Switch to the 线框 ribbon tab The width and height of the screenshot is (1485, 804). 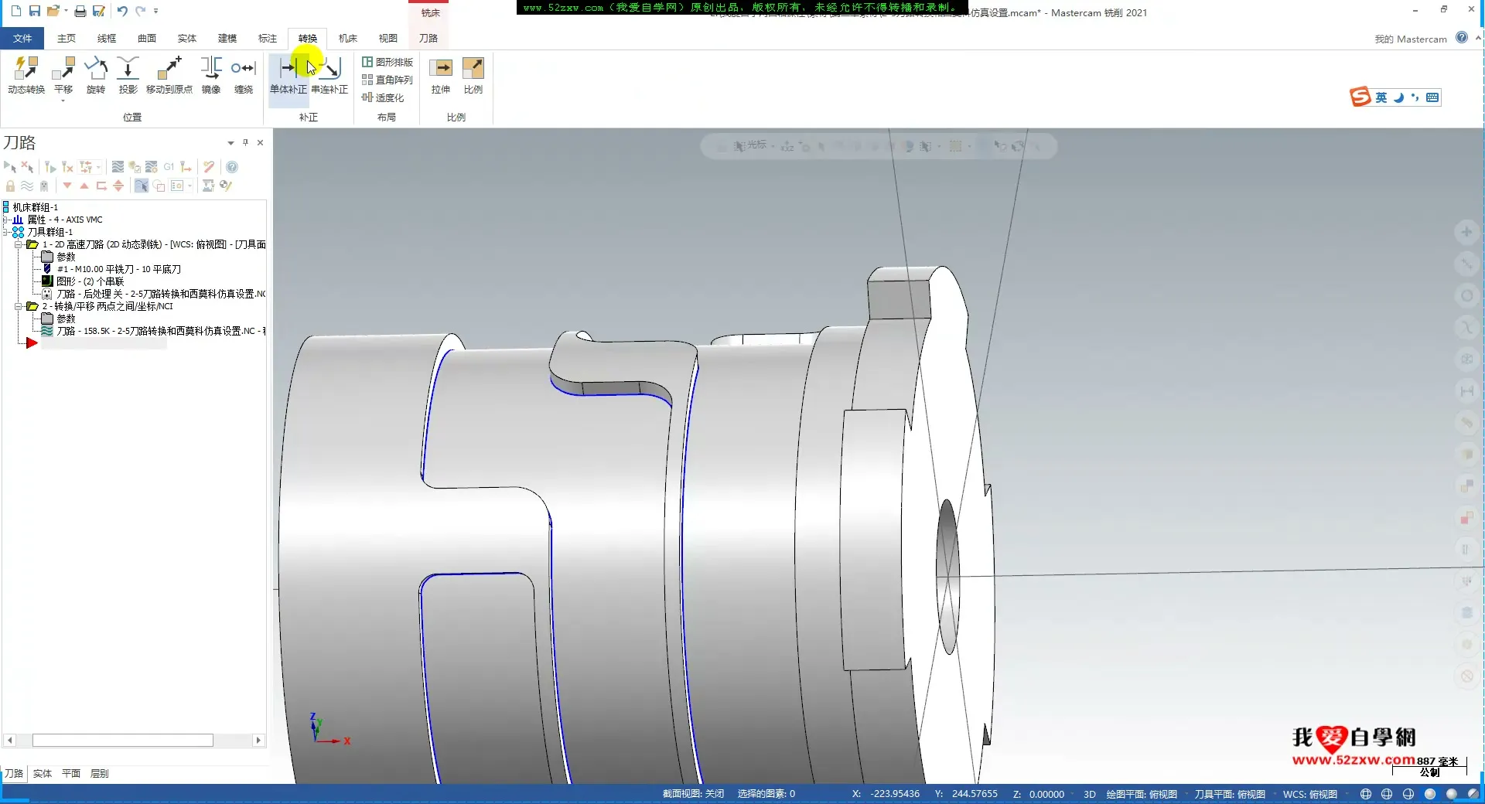pyautogui.click(x=107, y=39)
